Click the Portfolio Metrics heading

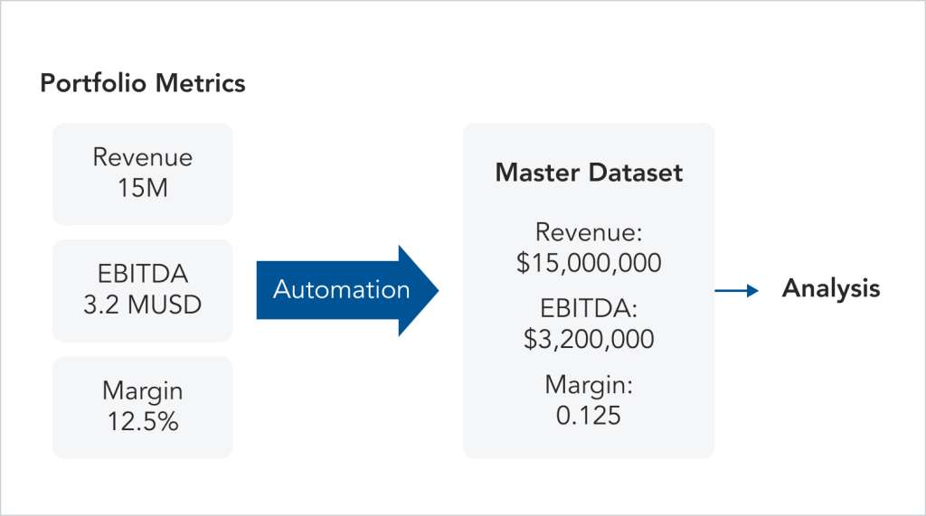143,84
